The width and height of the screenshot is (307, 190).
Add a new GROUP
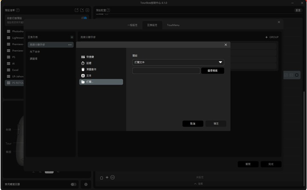point(272,37)
